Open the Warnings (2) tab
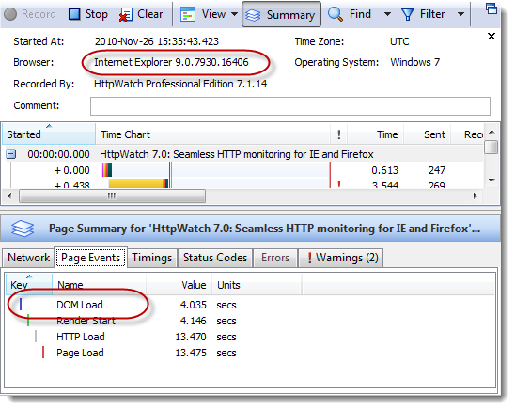Image resolution: width=515 pixels, height=410 pixels. click(x=340, y=258)
